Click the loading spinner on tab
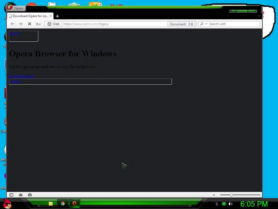 coord(10,16)
